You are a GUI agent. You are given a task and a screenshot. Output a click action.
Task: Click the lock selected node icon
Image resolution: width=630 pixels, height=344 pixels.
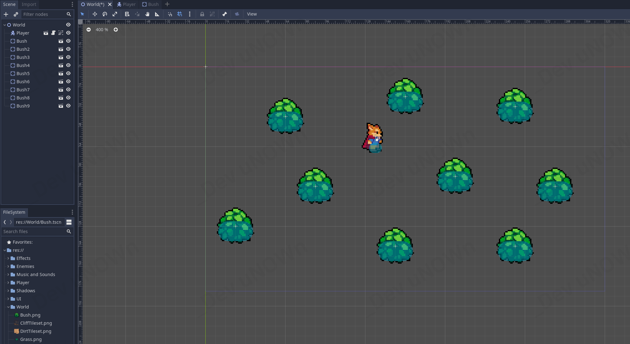tap(202, 14)
